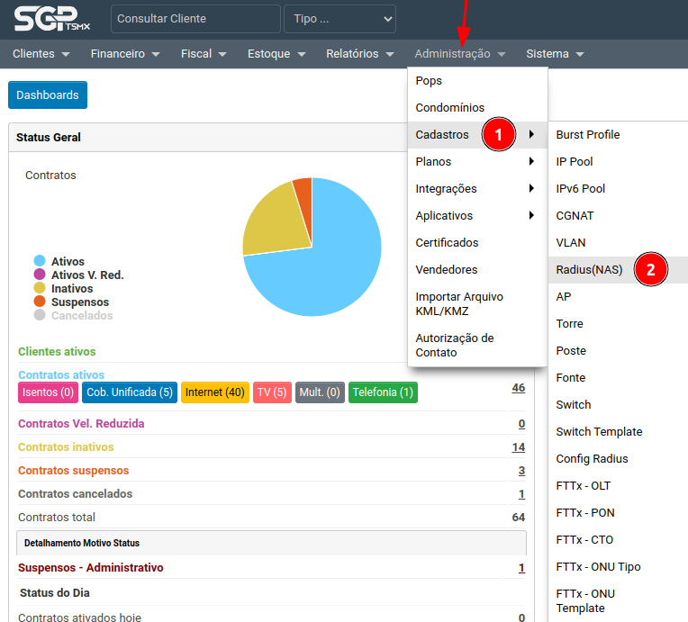688x622 pixels.
Task: Select Radius(NAS) from Cadastros submenu
Action: 589,270
